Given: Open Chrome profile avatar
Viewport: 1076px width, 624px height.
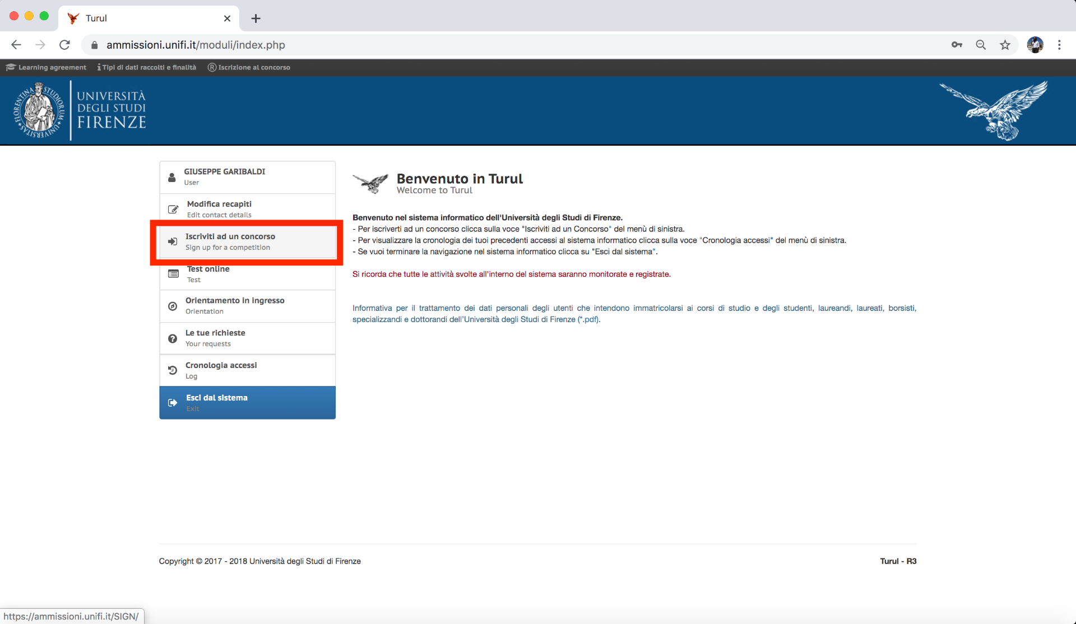Looking at the screenshot, I should tap(1035, 45).
